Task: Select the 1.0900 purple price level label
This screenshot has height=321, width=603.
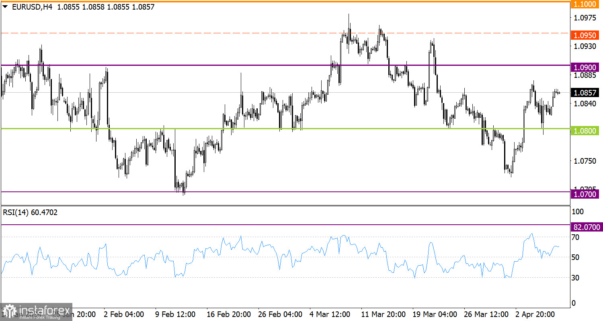Action: [585, 67]
